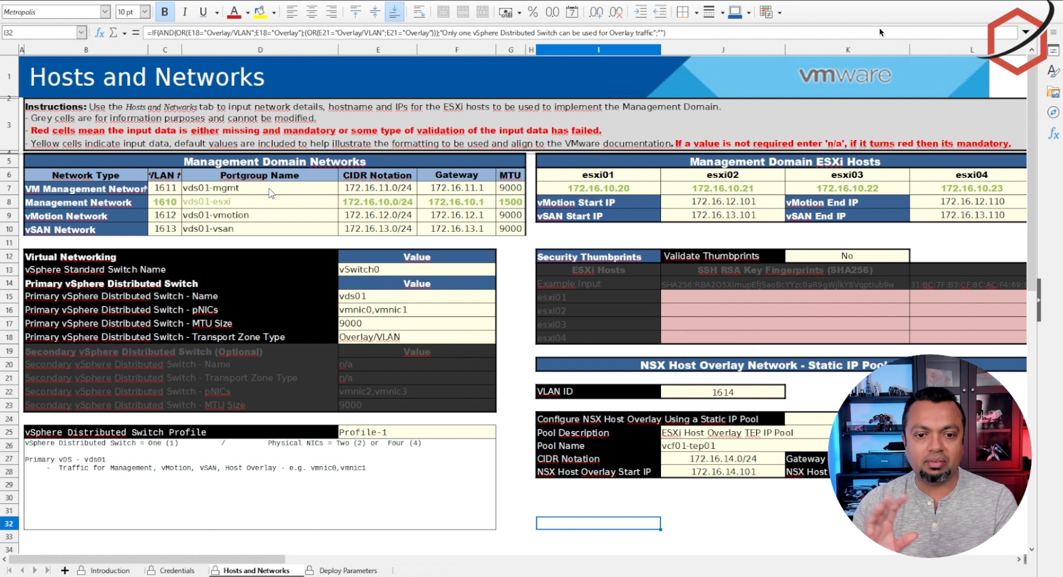
Task: Align cell text right
Action: [x=331, y=12]
